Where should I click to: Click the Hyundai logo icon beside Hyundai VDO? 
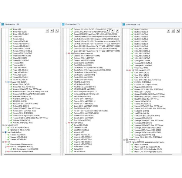[8, 82]
